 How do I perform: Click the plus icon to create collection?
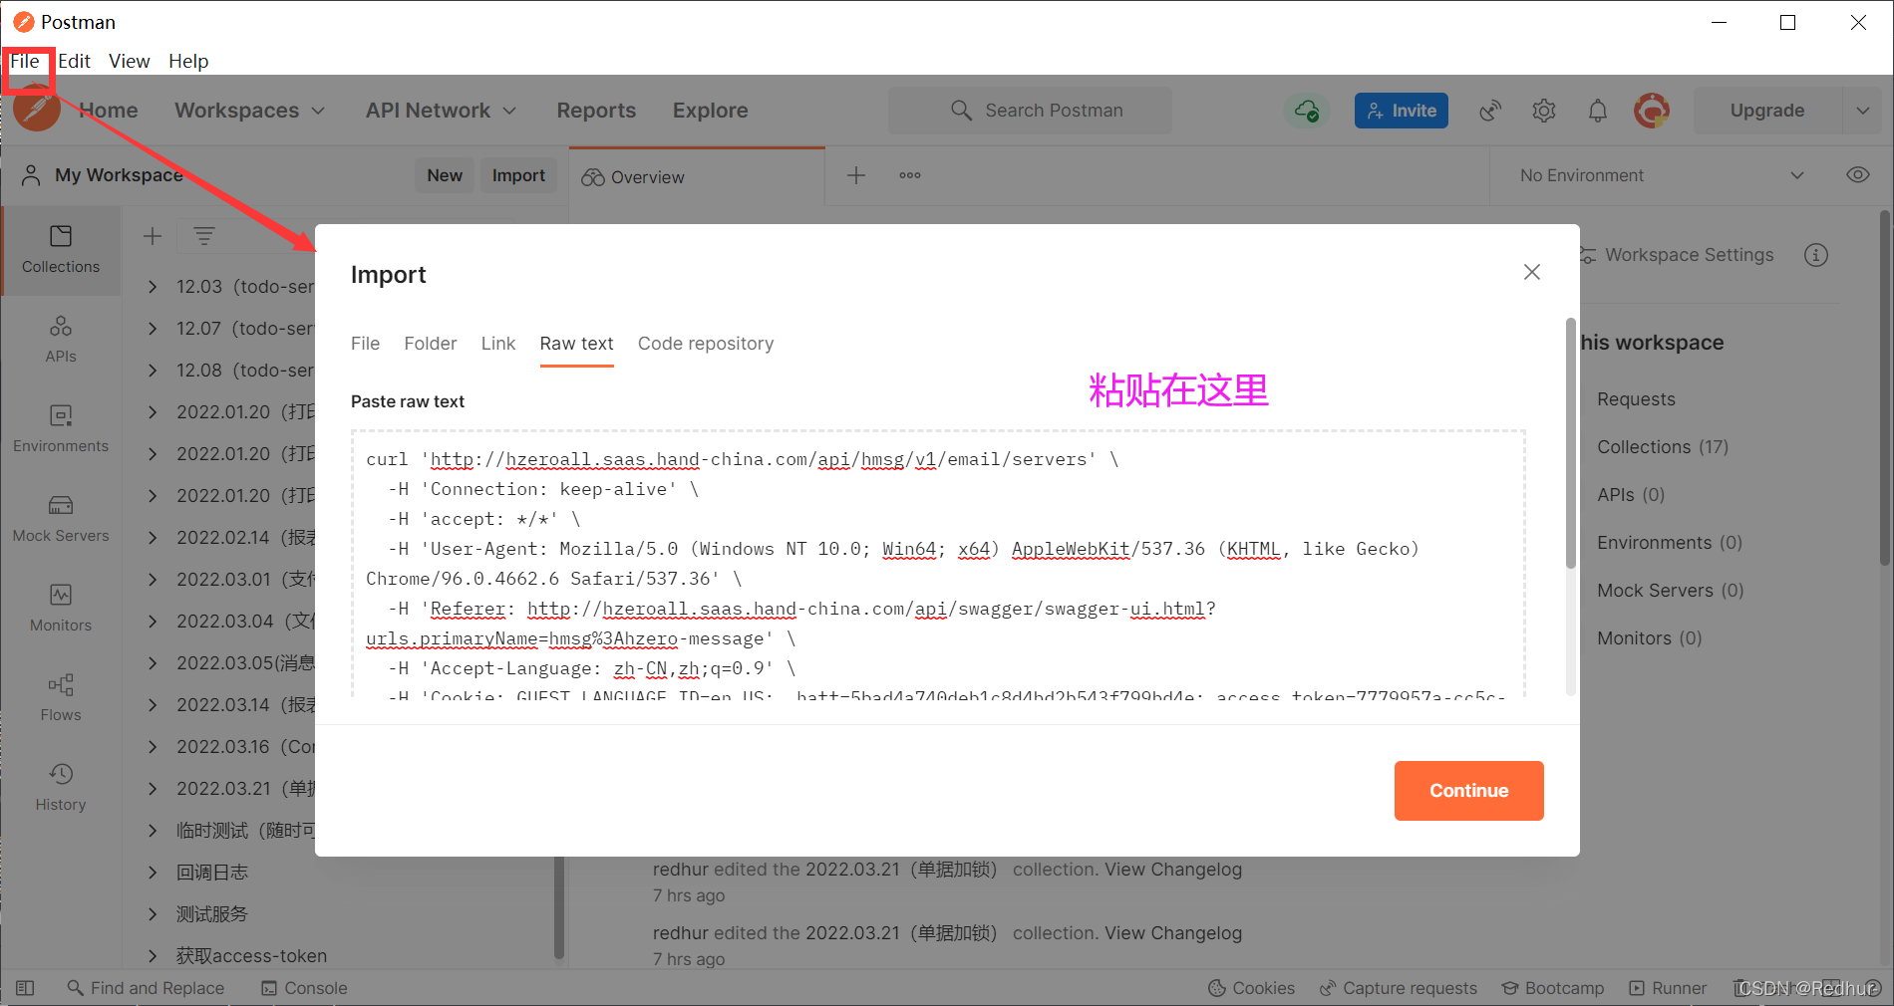click(153, 236)
